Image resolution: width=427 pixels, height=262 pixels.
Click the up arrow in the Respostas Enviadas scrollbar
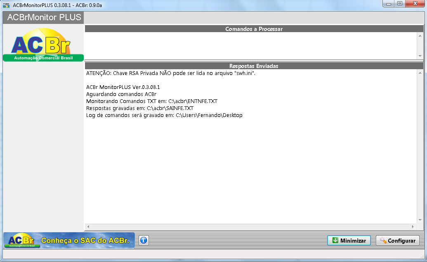tap(420, 73)
